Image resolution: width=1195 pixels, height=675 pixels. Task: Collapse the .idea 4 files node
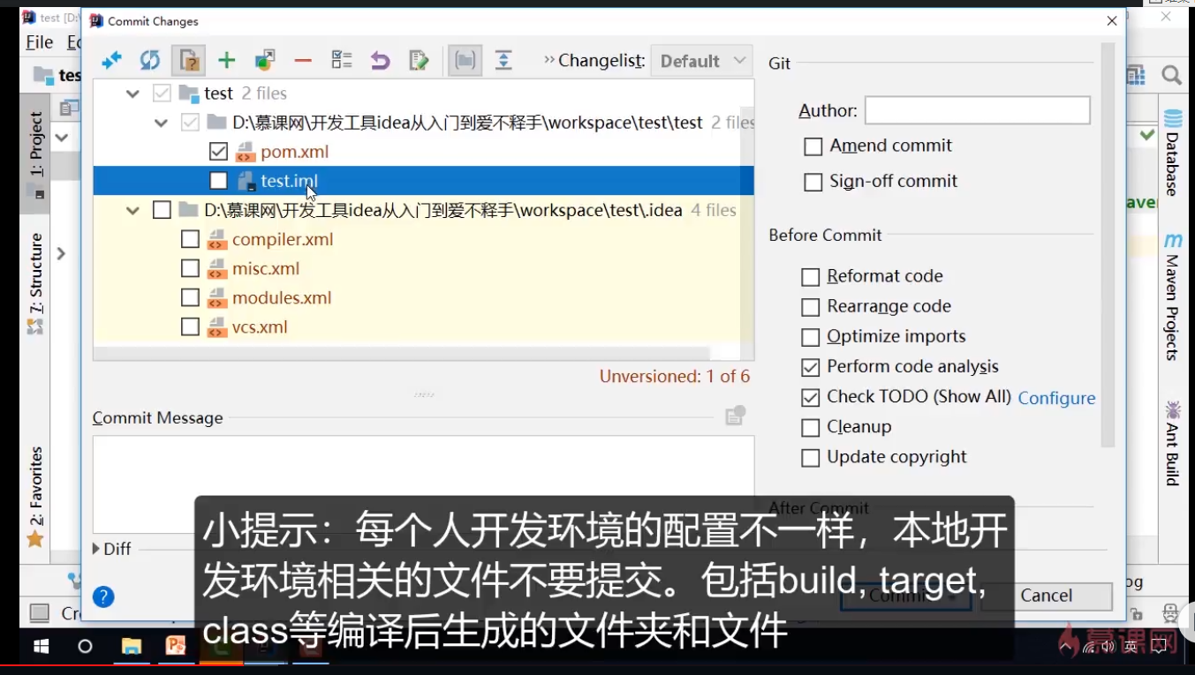132,210
